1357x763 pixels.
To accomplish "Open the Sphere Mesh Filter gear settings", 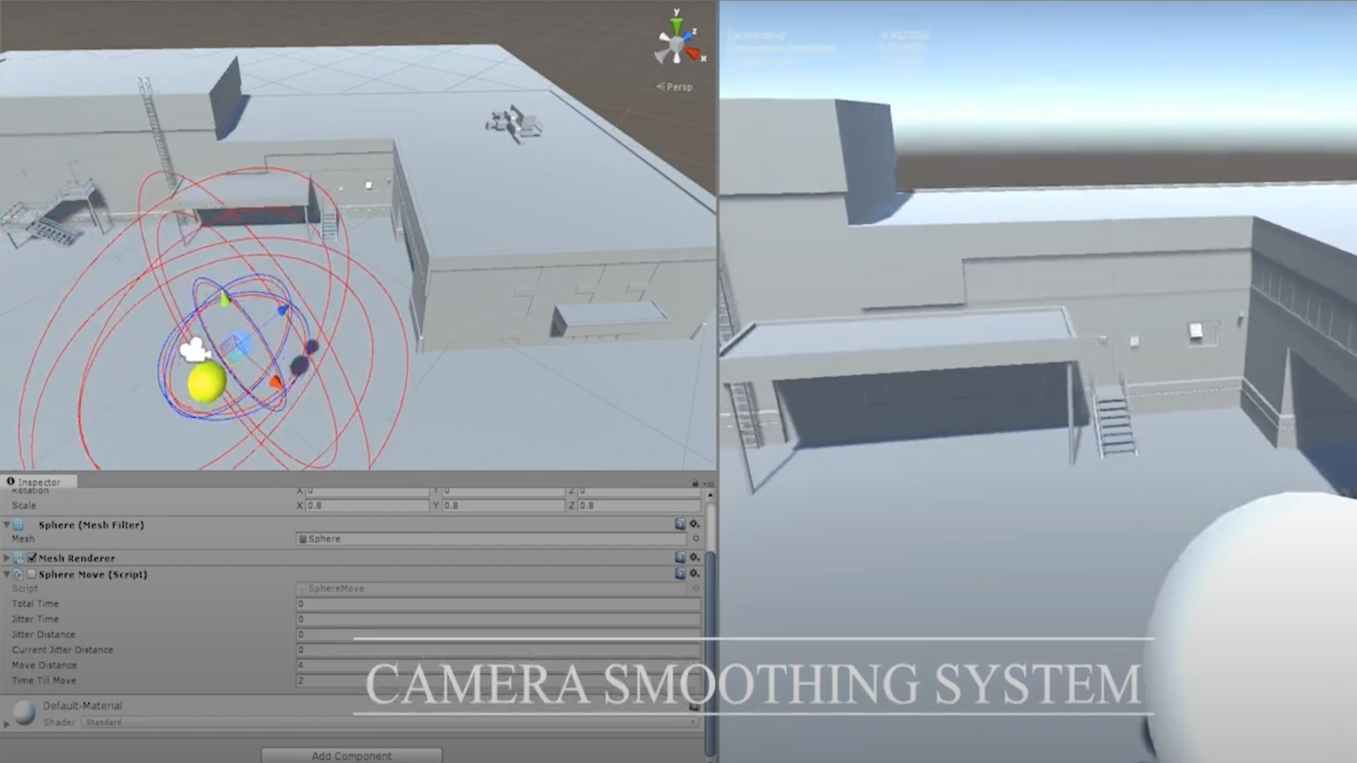I will coord(695,524).
